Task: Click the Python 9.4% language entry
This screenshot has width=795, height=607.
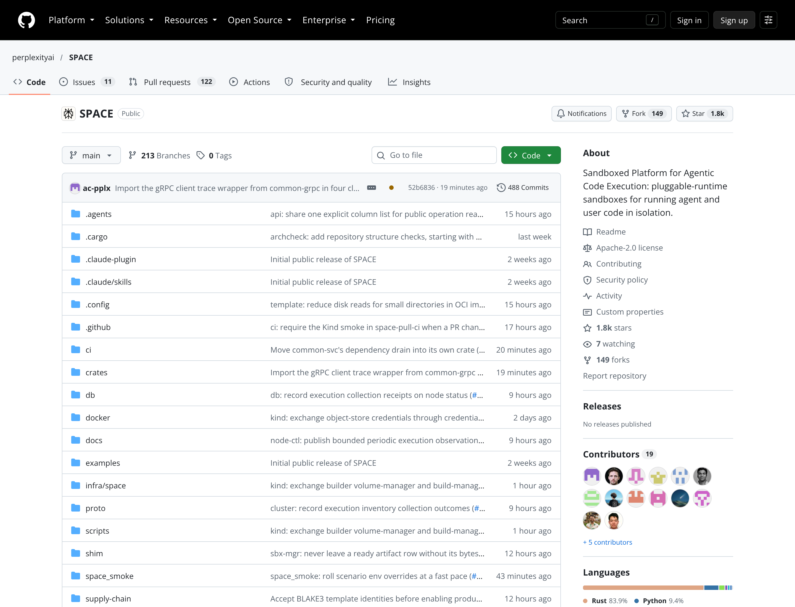Action: click(x=659, y=601)
